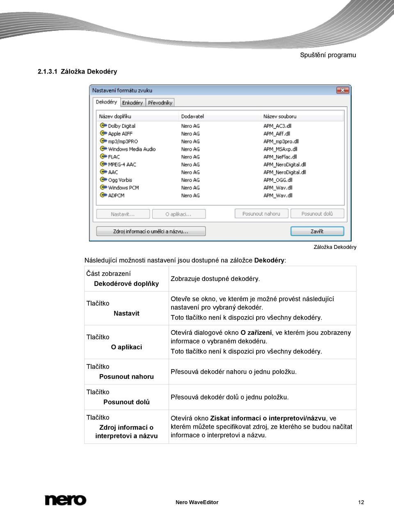Select the mp3/mp3PRO row name
Image resolution: width=394 pixels, height=506 pixels.
(123, 141)
